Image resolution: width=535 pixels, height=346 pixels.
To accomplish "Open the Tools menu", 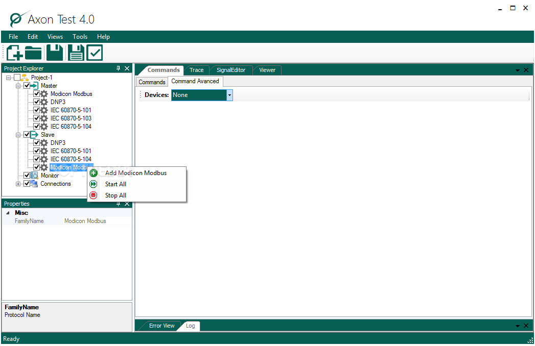I will 80,37.
